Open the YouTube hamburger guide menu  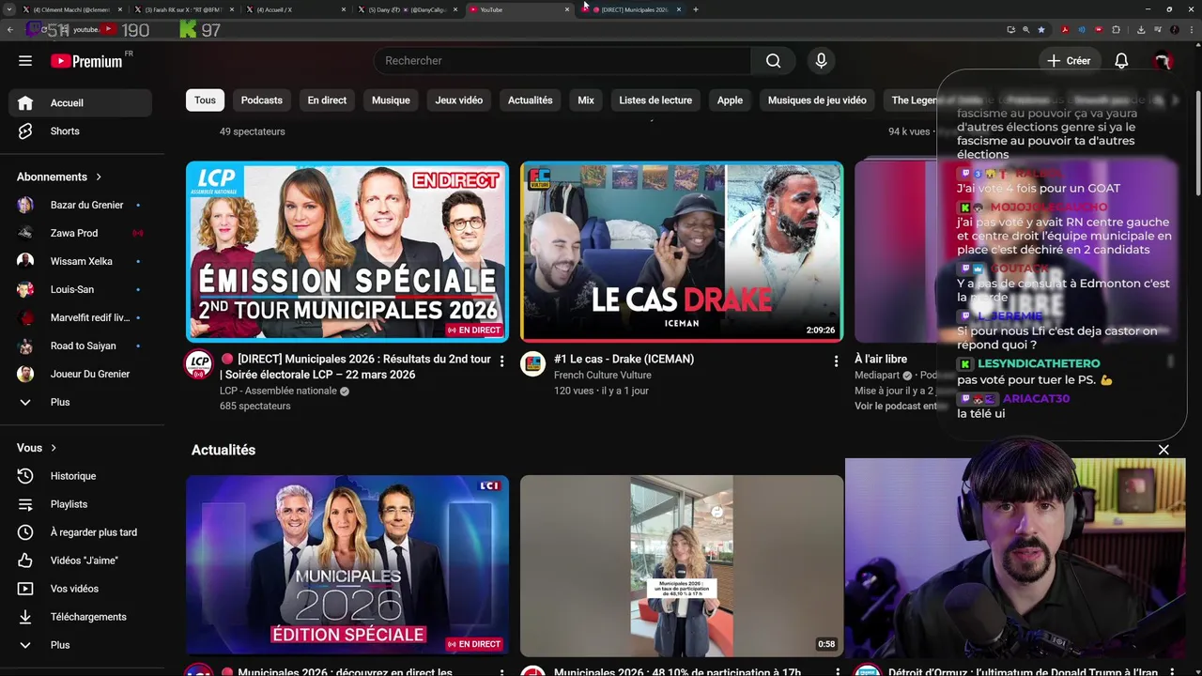[x=25, y=61]
